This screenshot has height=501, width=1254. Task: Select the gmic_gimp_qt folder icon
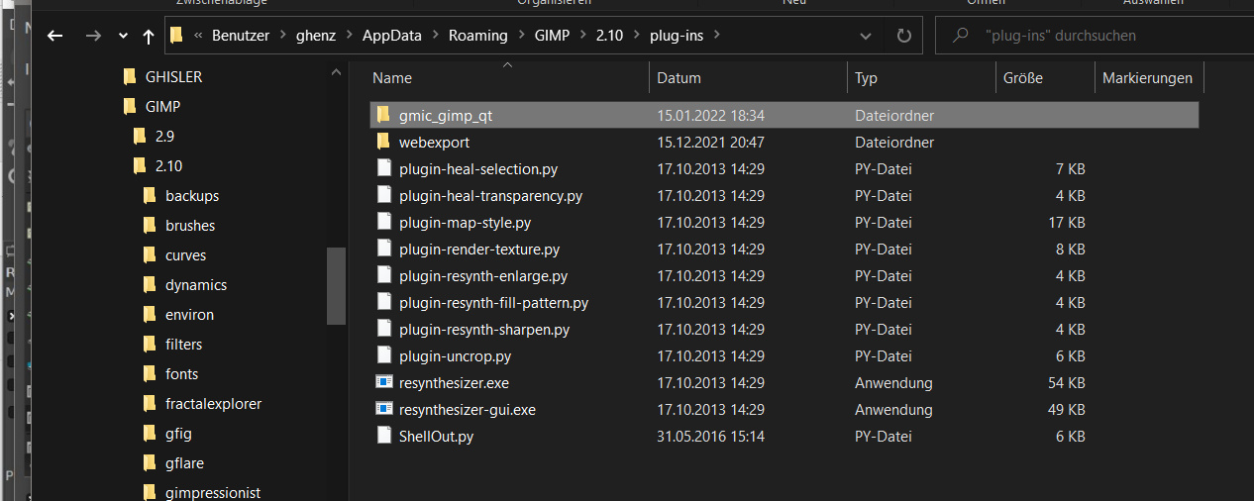pyautogui.click(x=384, y=116)
